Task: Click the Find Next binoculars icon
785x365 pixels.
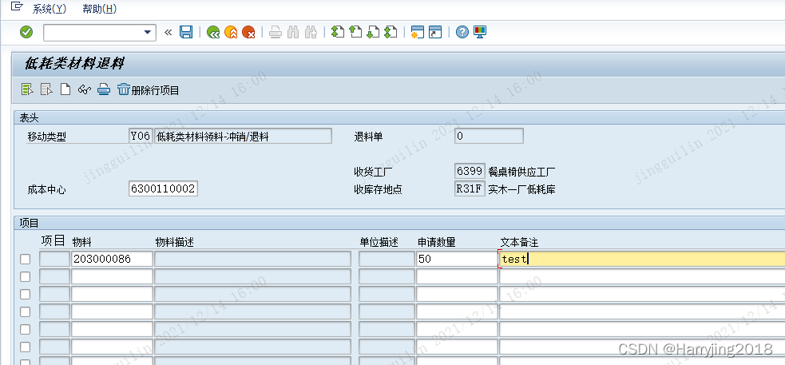Action: [311, 33]
